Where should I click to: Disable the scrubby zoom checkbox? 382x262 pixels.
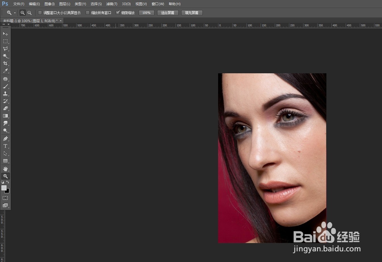pyautogui.click(x=118, y=13)
